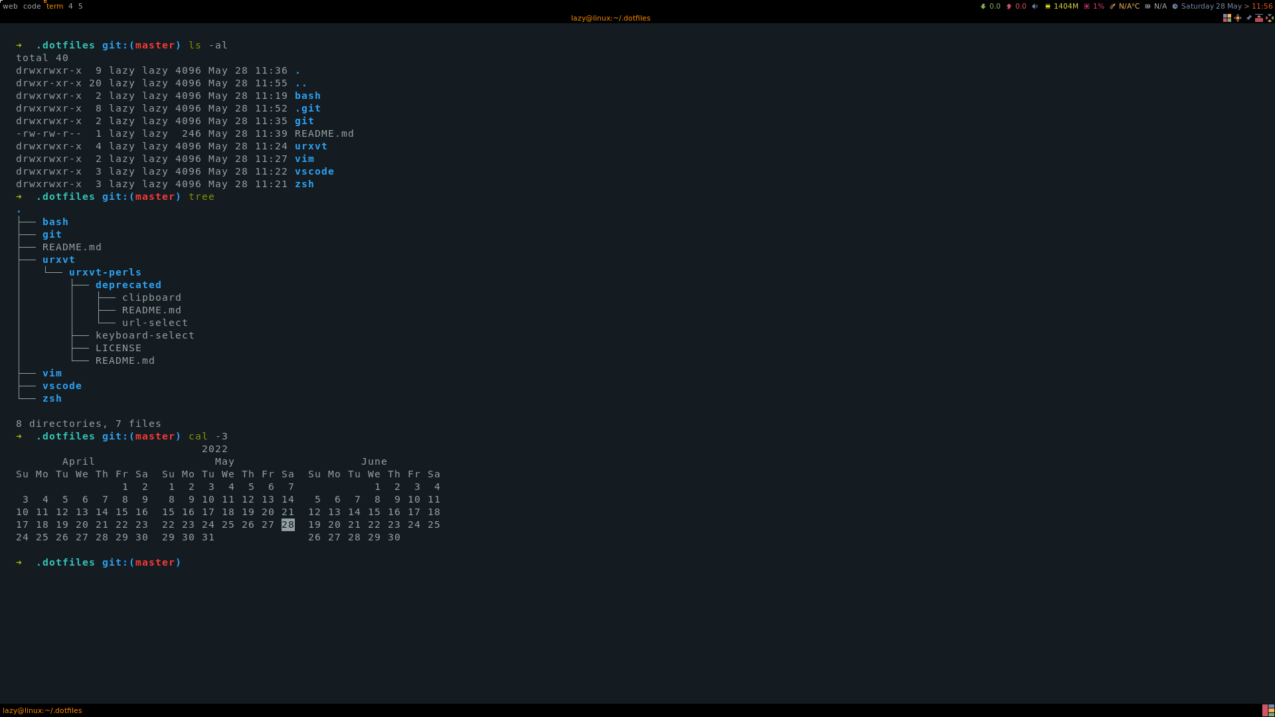Click url-select in the tree output
Image resolution: width=1275 pixels, height=717 pixels.
[x=155, y=323]
